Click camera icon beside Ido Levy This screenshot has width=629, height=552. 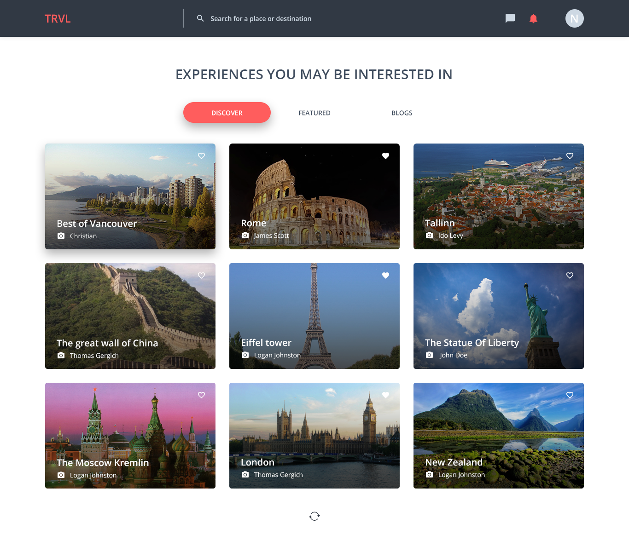click(x=429, y=236)
